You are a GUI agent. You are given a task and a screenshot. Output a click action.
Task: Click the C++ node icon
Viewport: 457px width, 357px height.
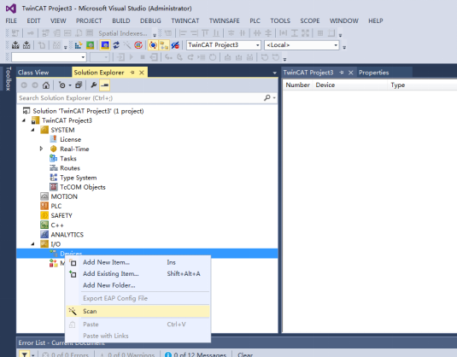pos(44,225)
